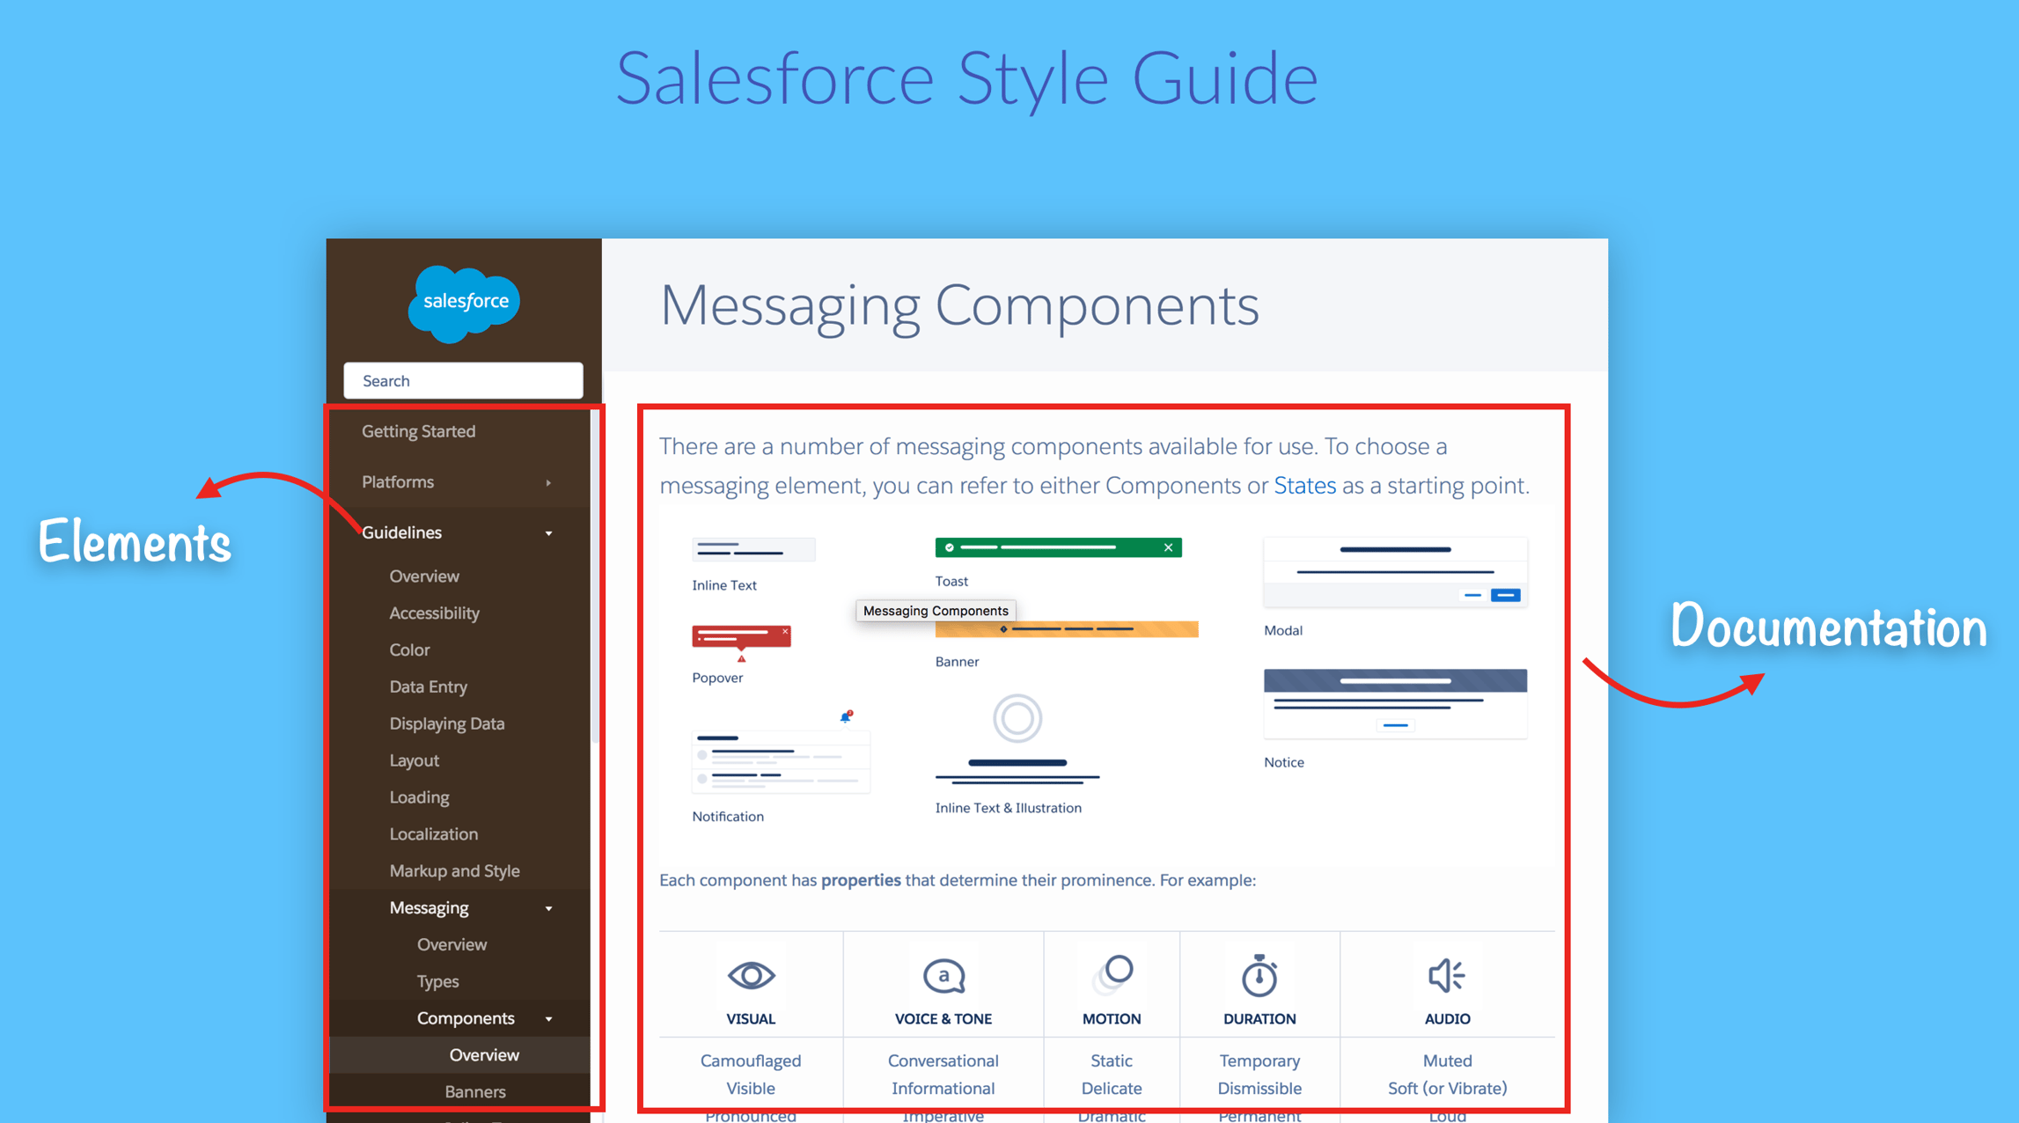This screenshot has width=2019, height=1123.
Task: Open the Modal component illustration
Action: (1395, 572)
